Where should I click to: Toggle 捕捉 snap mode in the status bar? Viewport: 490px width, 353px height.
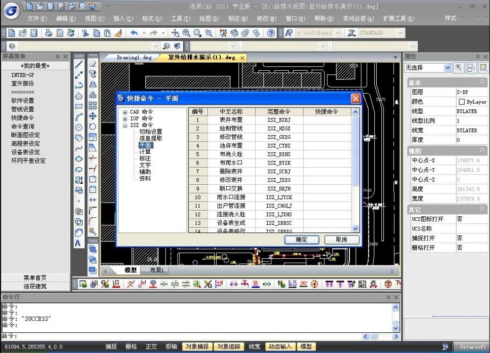coord(111,346)
